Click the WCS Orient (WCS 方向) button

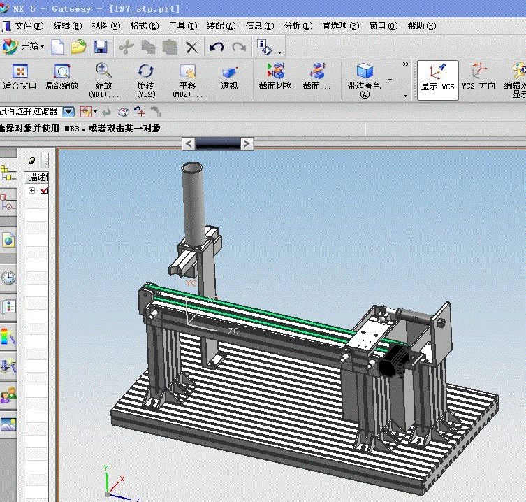click(478, 77)
